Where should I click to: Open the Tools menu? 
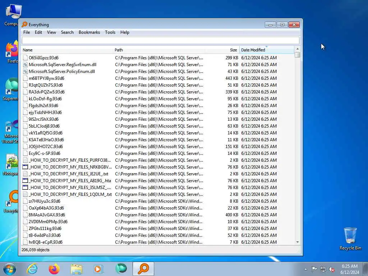pos(110,32)
